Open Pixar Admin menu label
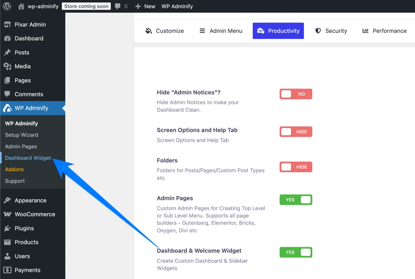415x279 pixels. tap(30, 25)
